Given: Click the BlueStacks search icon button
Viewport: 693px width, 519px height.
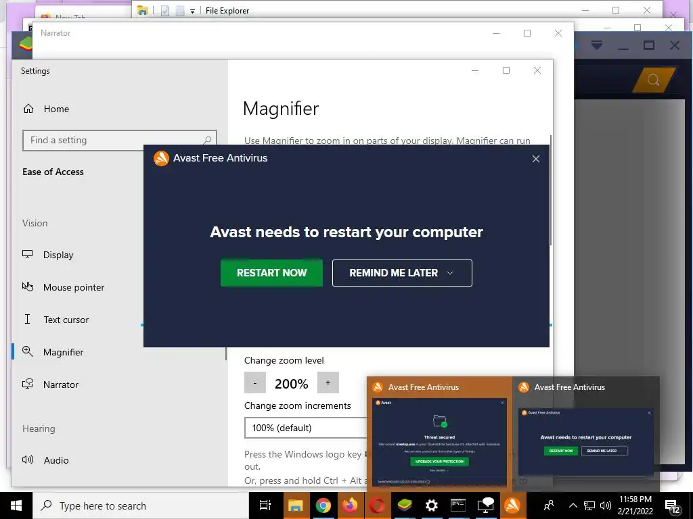Looking at the screenshot, I should tap(653, 80).
